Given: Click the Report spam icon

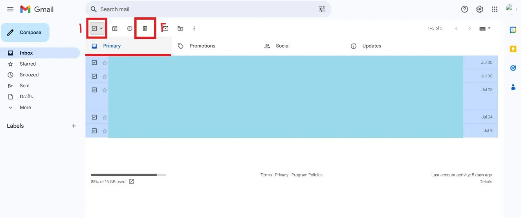Looking at the screenshot, I should click(x=130, y=28).
